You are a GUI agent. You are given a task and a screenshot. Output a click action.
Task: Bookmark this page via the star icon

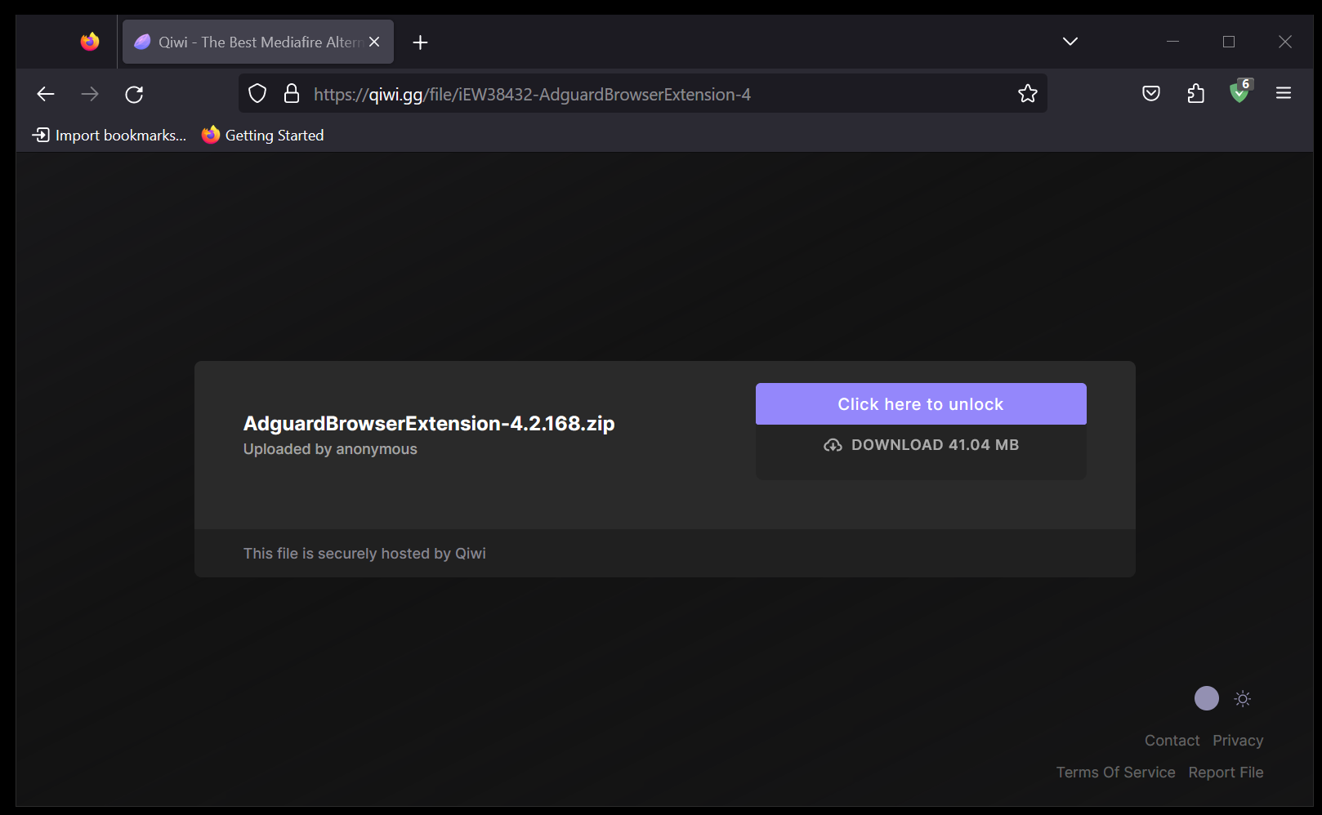[1027, 93]
